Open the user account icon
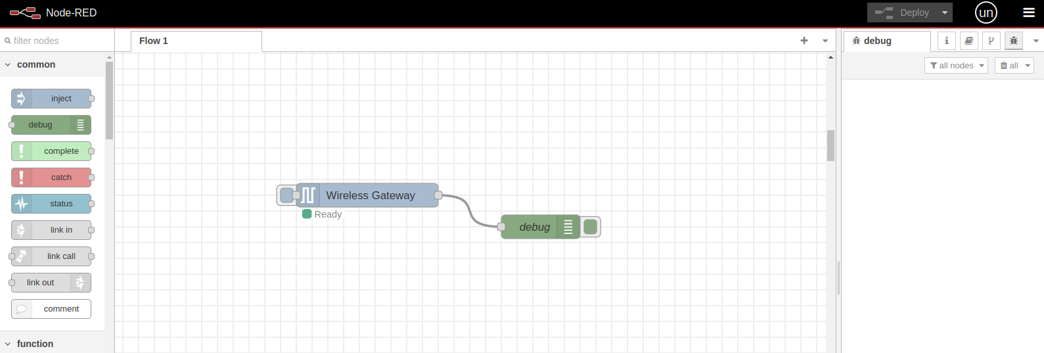 pyautogui.click(x=986, y=12)
